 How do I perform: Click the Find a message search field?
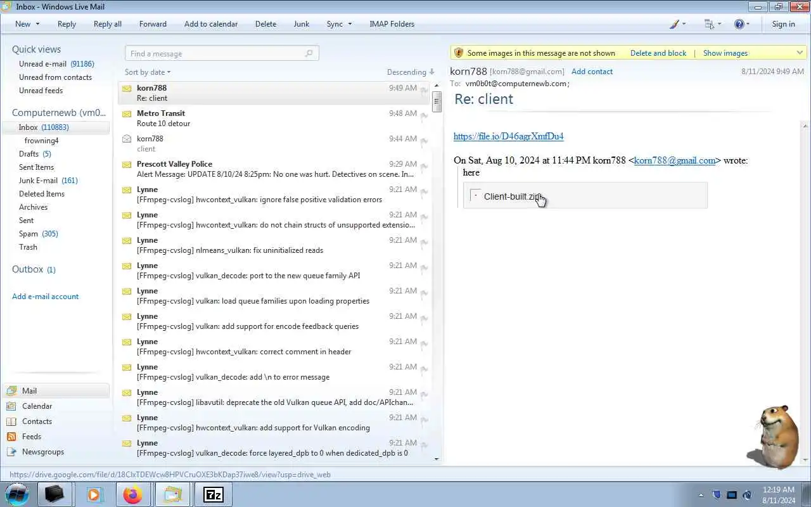222,53
